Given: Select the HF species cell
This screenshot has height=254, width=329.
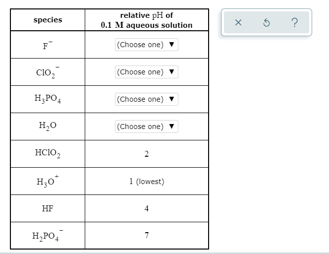Looking at the screenshot, I should [x=48, y=208].
